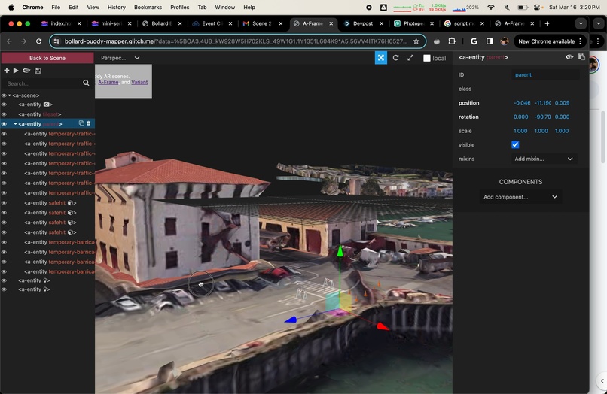607x394 pixels.
Task: View site information icon in address bar
Action: tap(57, 41)
